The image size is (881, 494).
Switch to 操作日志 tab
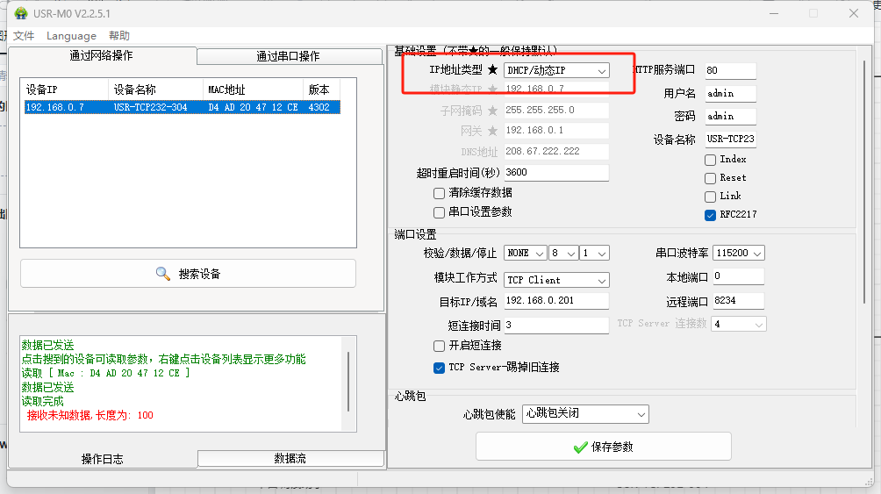pyautogui.click(x=103, y=459)
